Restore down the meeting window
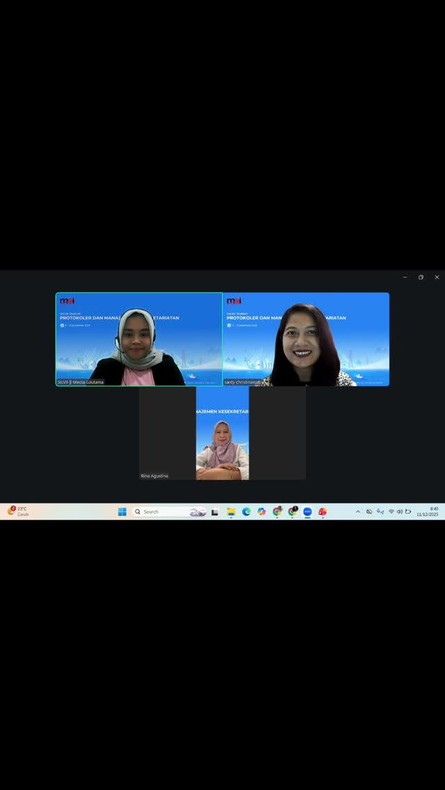 click(421, 277)
